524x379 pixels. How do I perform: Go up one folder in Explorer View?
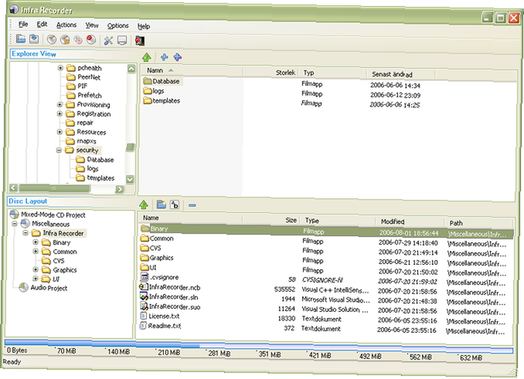146,57
